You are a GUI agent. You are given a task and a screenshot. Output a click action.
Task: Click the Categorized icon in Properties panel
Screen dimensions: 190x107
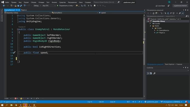148,73
